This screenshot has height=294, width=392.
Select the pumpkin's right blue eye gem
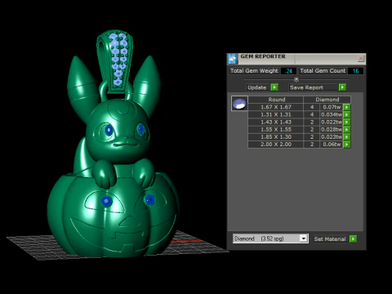(149, 200)
